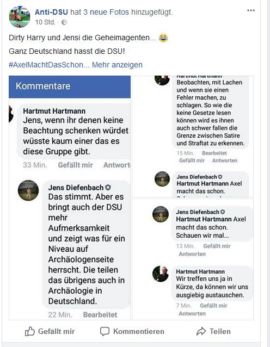Click Jens Diefenbach avatar in left screenshot
270x347 pixels.
(x=28, y=190)
